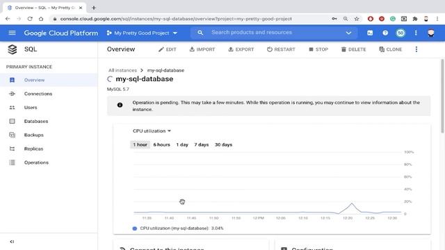Open the user account avatar

(431, 33)
